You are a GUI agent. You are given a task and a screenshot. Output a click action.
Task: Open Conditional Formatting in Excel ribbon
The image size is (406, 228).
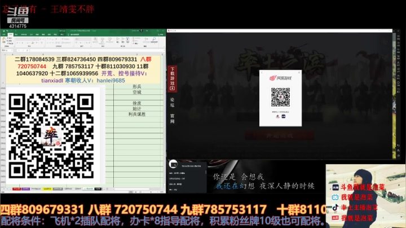[x=95, y=40]
